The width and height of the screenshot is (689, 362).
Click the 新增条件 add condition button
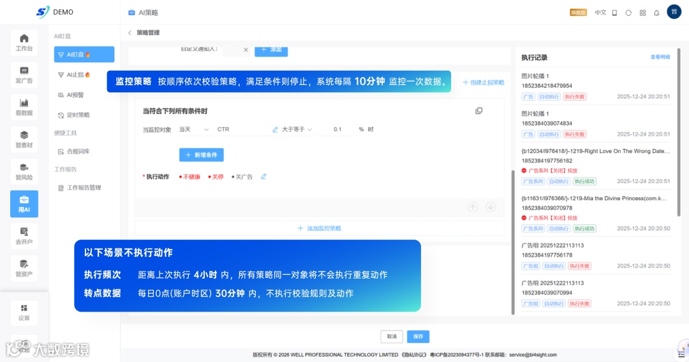click(201, 155)
